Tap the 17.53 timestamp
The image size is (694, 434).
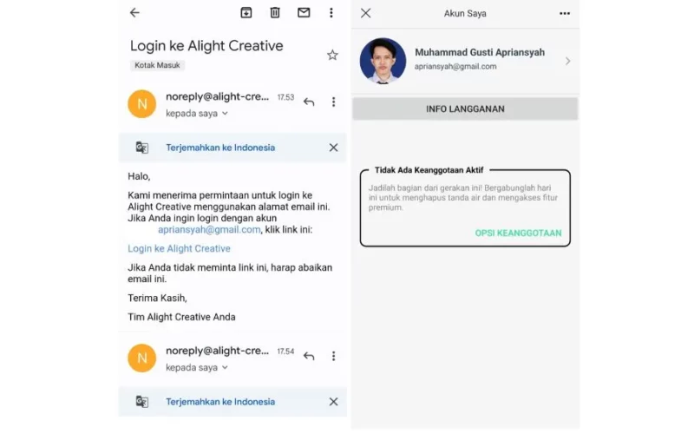[285, 97]
